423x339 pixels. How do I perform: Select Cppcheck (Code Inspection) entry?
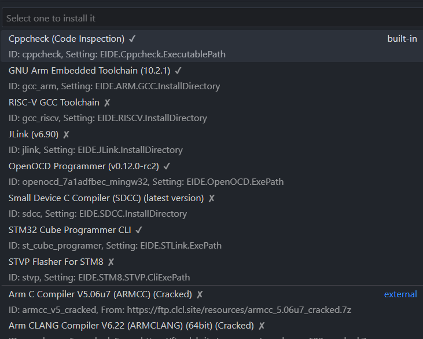[212, 46]
